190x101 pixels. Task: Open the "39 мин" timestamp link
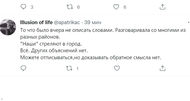point(93,22)
